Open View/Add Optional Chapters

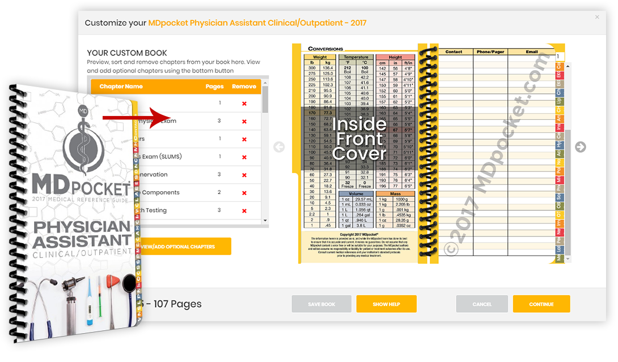181,247
